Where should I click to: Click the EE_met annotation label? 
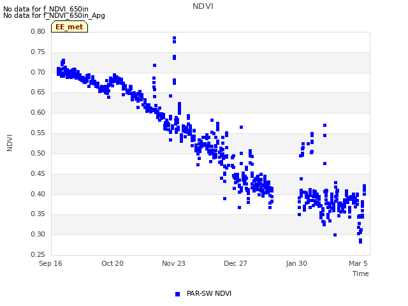tap(69, 27)
